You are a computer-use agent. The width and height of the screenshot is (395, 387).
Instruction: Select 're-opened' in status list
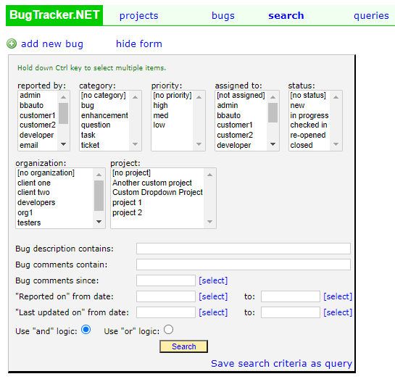tap(309, 135)
